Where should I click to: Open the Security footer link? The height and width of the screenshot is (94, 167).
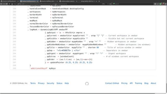coord(50,83)
